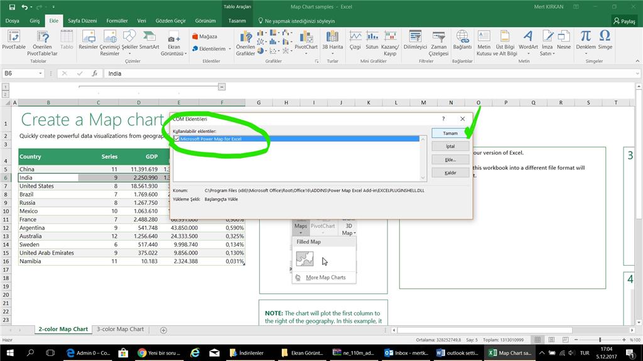Insert Çevrimiçi Resimler

[109, 43]
